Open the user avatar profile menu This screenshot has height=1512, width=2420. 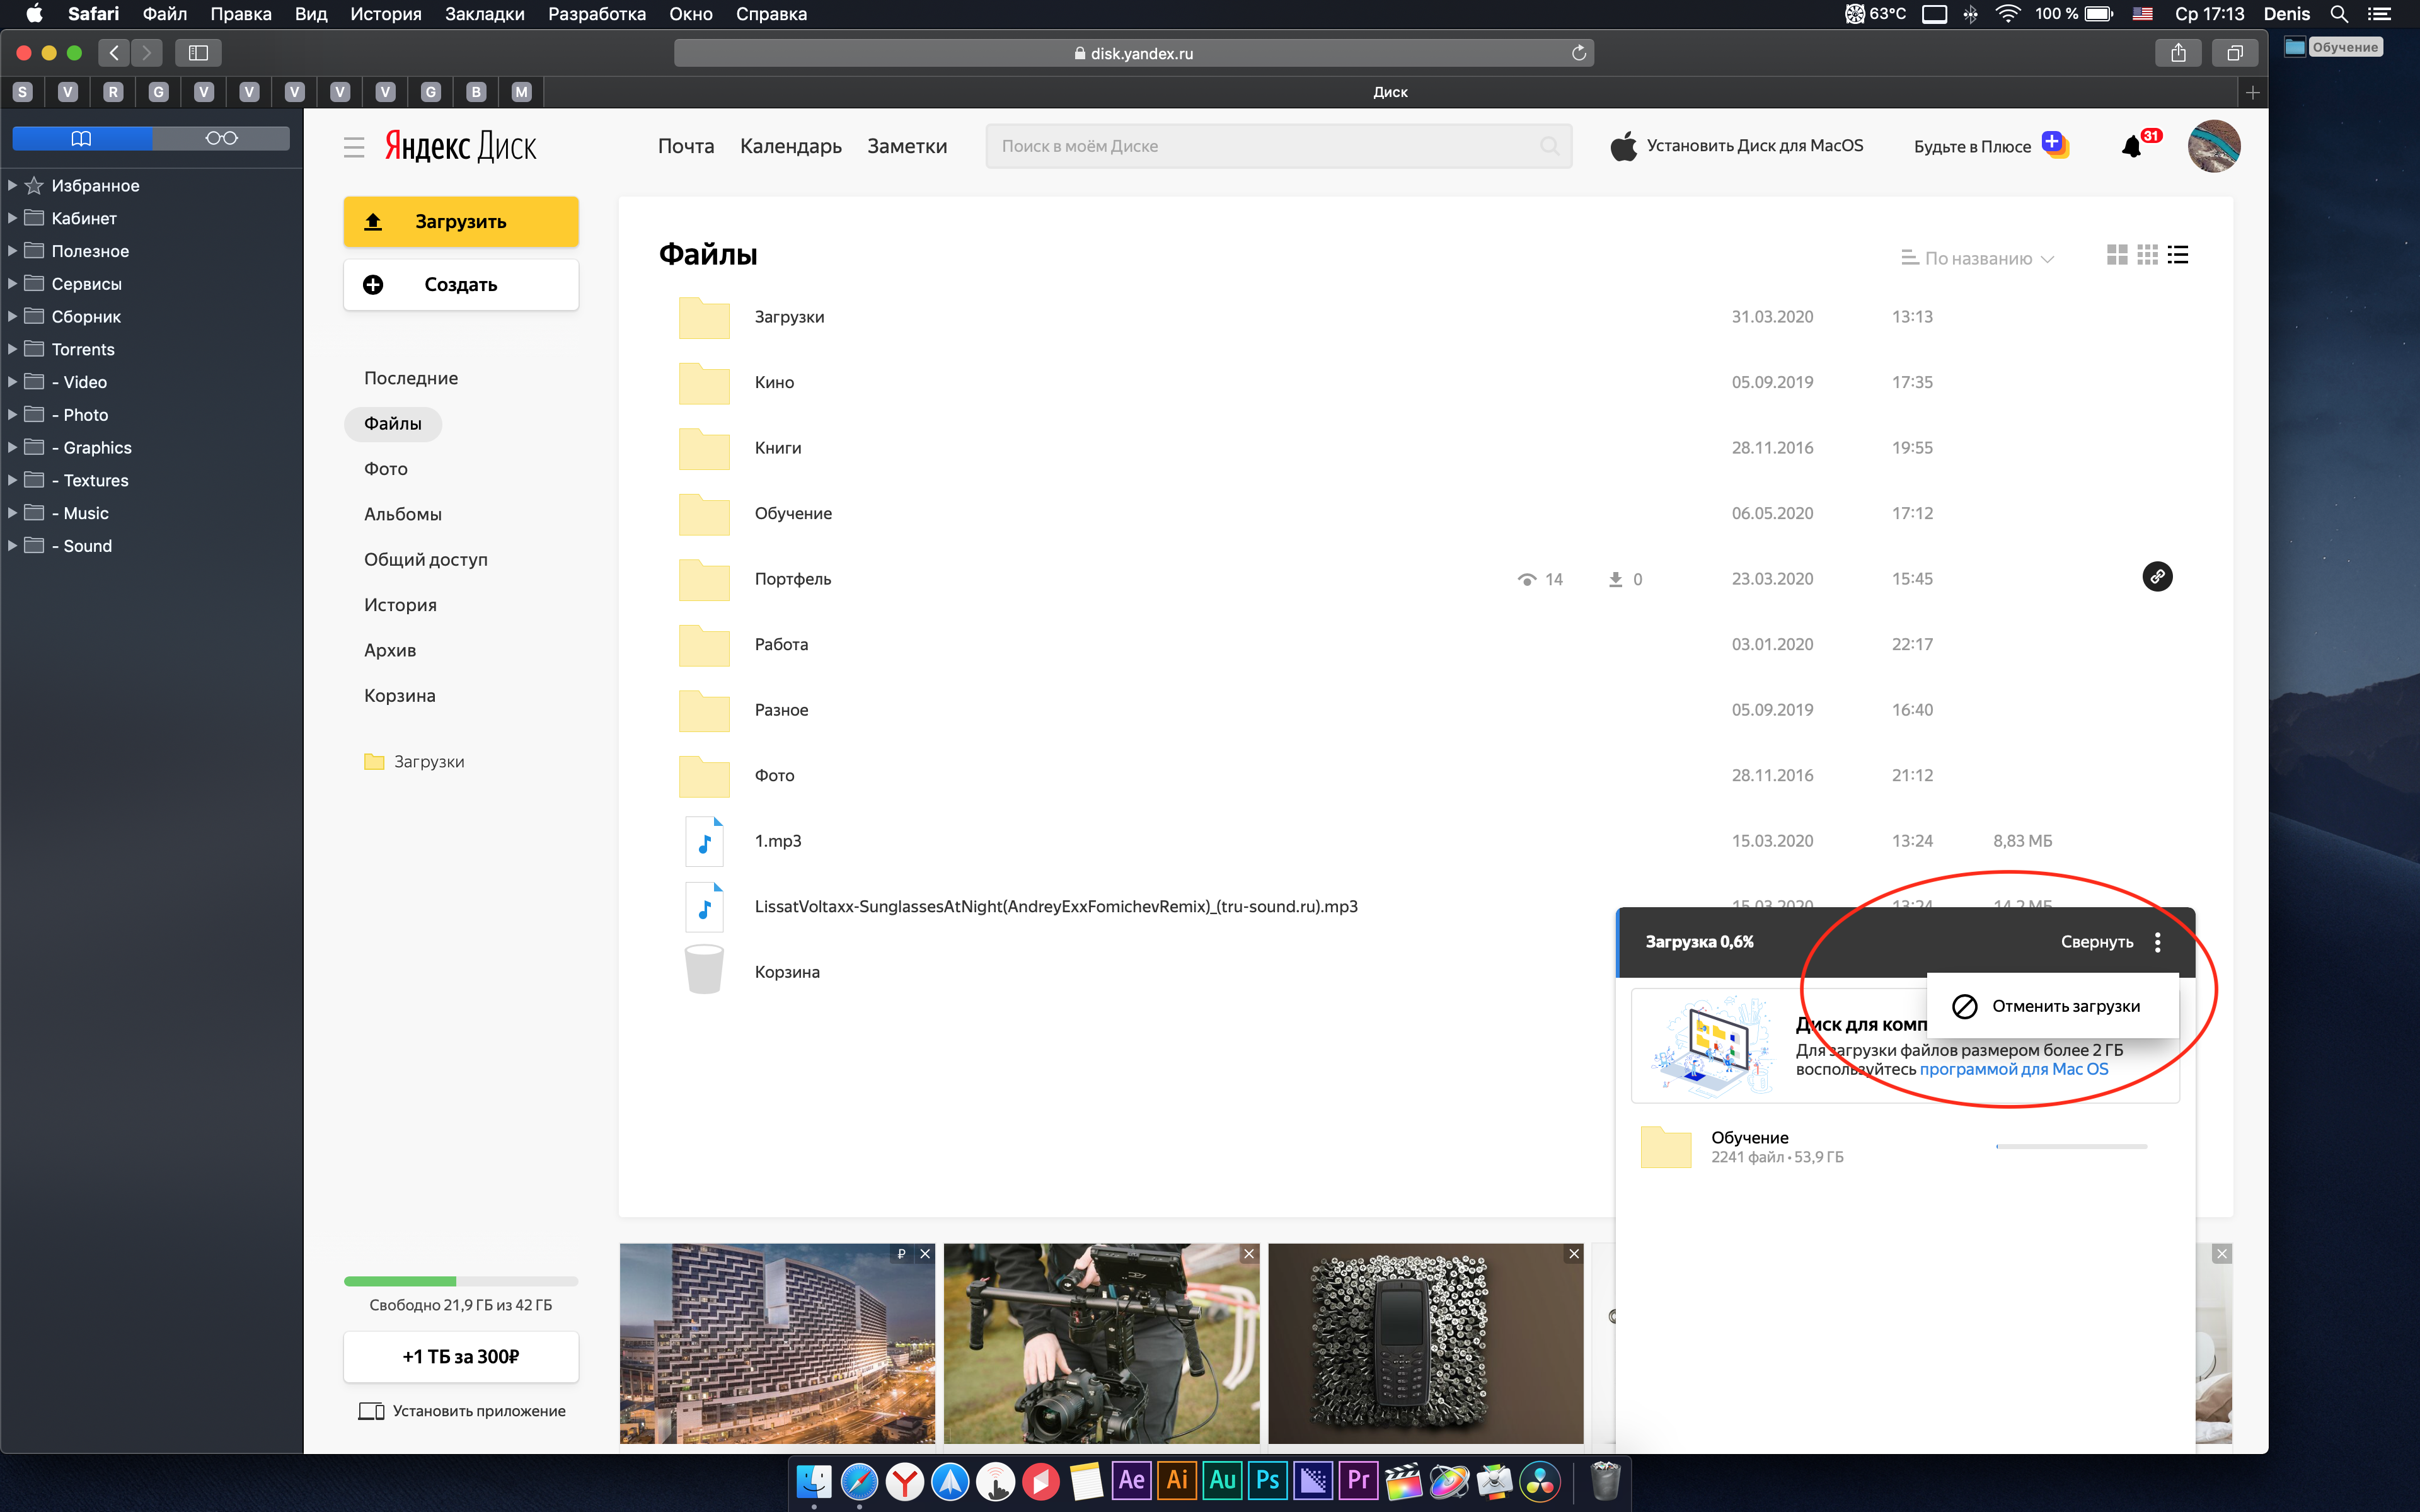(2213, 147)
